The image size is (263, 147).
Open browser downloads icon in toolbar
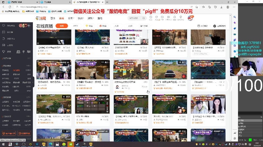click(x=221, y=7)
